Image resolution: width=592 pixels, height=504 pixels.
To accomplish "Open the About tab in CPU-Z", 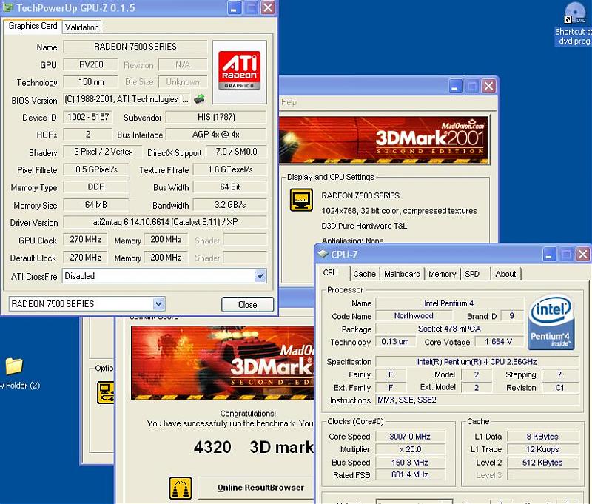I will click(x=505, y=274).
